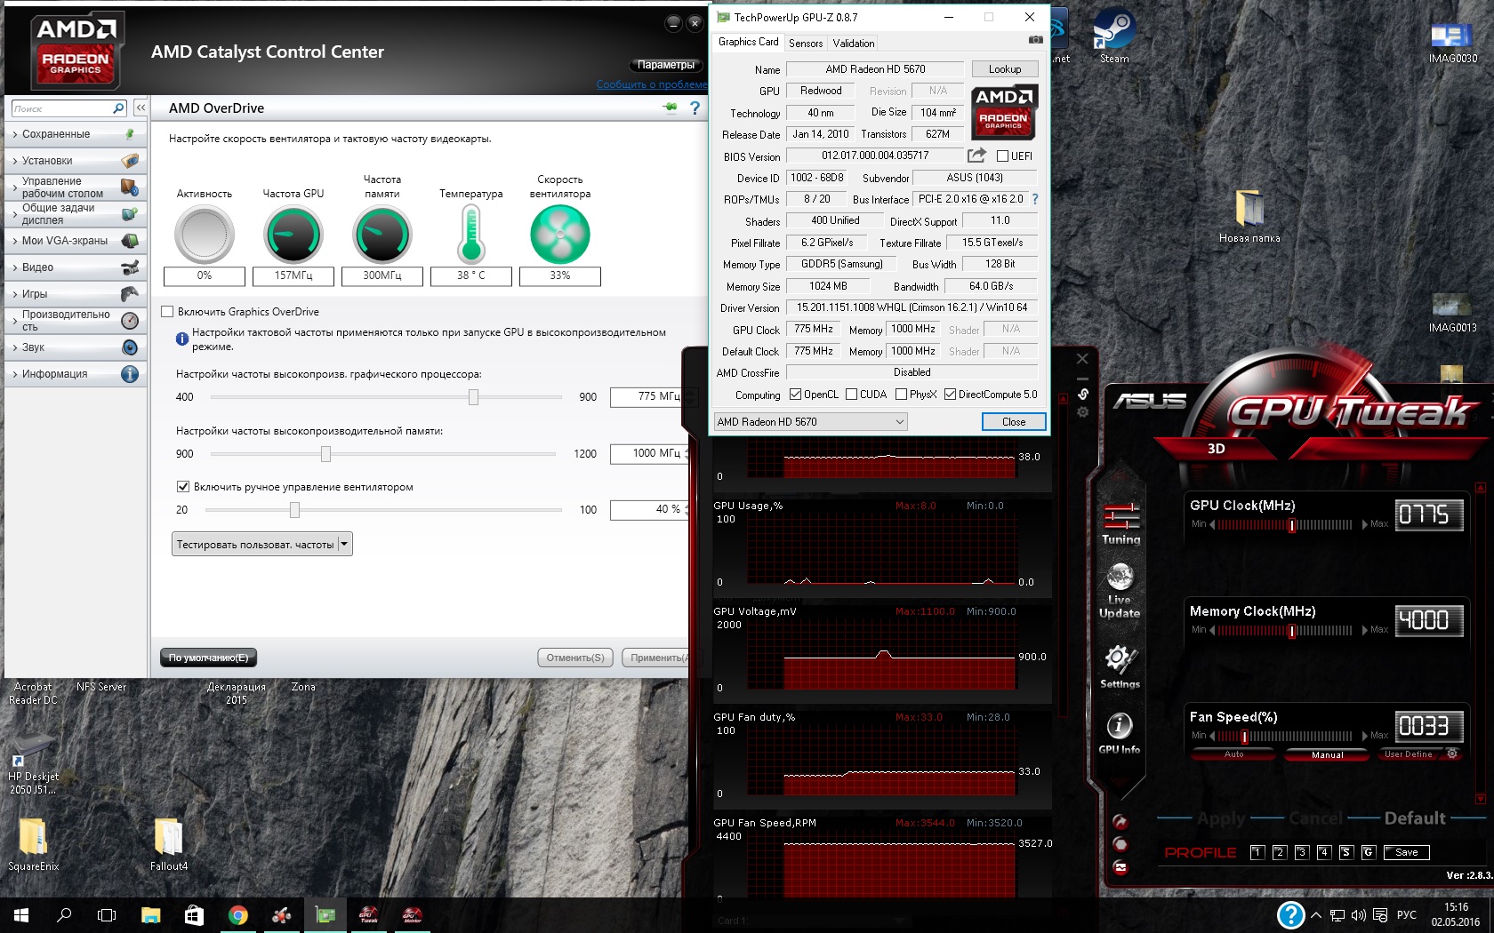
Task: Open Windows Store from the taskbar
Action: 194,915
